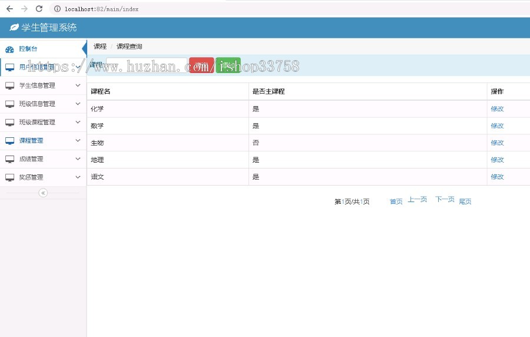The width and height of the screenshot is (530, 337).
Task: Focus the 课程 search input field
Action: pyautogui.click(x=147, y=65)
